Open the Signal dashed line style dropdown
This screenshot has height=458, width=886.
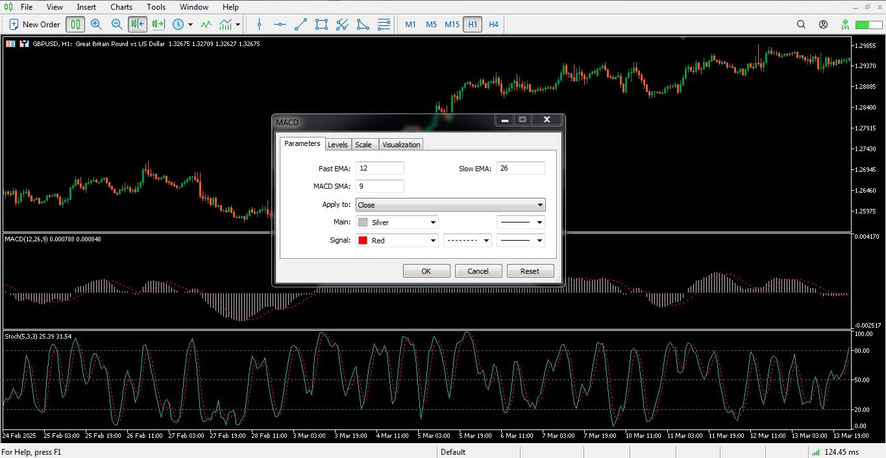(x=467, y=241)
